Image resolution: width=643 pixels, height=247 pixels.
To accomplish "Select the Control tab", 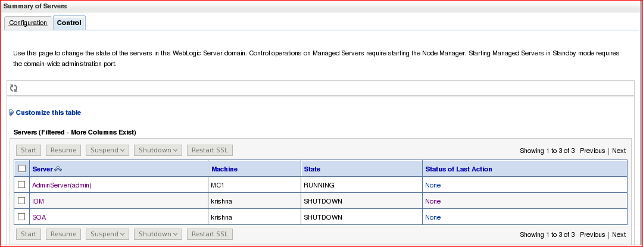I will (69, 23).
